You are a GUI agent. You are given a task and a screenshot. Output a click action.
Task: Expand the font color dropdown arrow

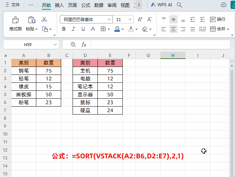click(137, 29)
